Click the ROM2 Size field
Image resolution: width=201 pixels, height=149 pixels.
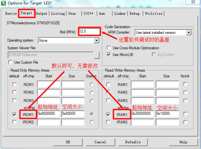(x=73, y=92)
